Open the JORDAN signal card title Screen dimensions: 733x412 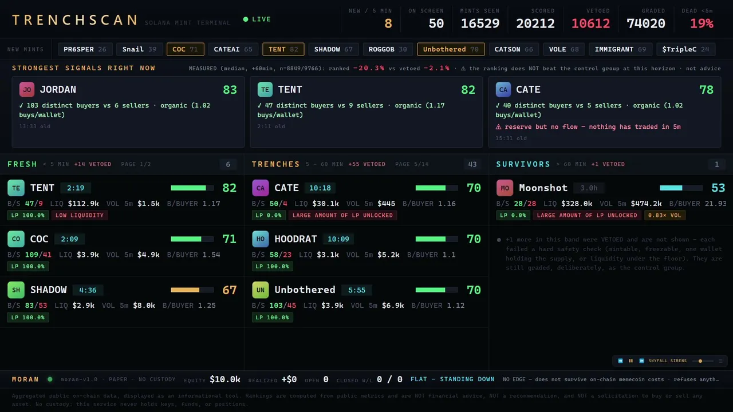coord(58,89)
